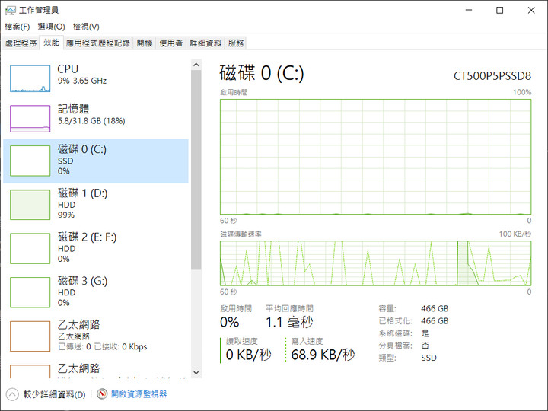Select 磁碟 1 (D:) HDD entry

coord(96,205)
